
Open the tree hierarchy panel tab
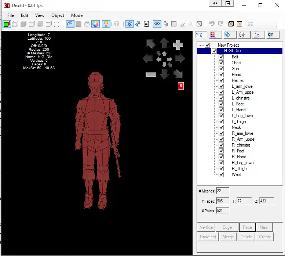(201, 35)
